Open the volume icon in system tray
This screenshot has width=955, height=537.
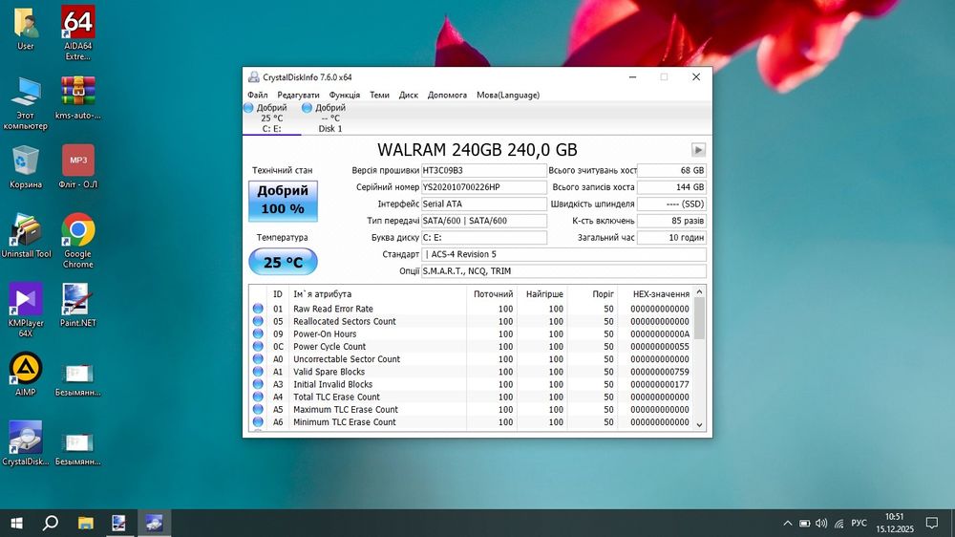click(x=821, y=523)
